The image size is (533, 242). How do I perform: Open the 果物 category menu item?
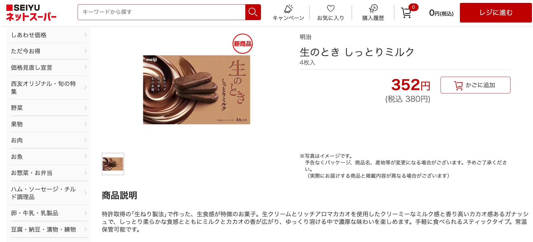pyautogui.click(x=49, y=124)
